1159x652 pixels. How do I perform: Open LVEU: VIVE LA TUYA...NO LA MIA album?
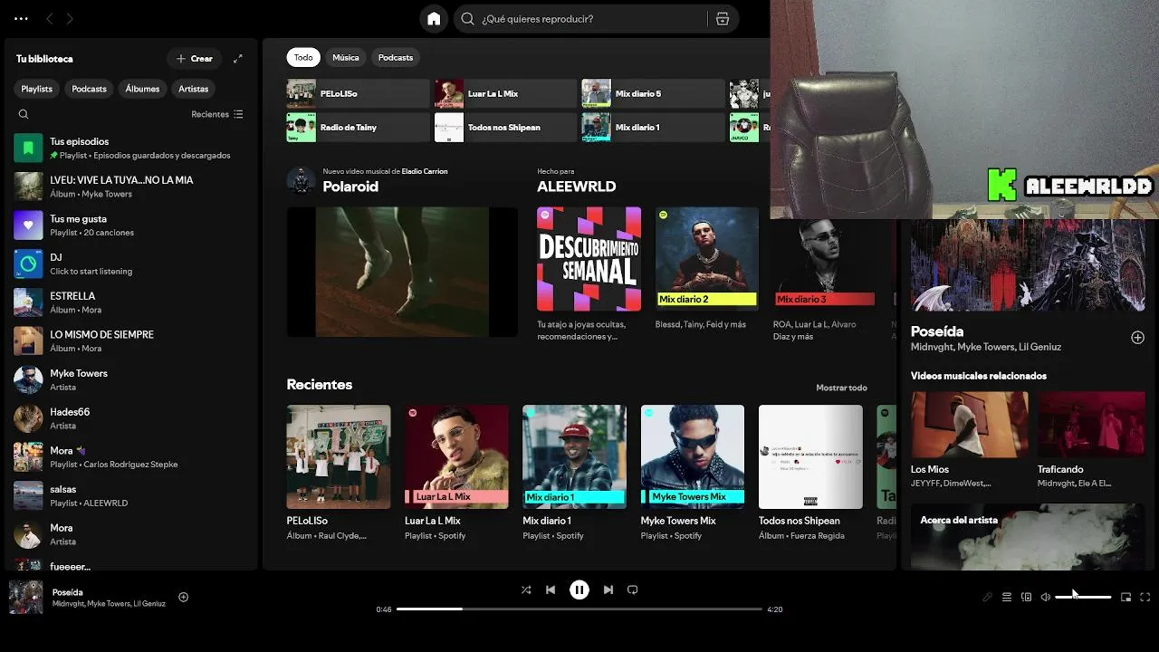(131, 187)
